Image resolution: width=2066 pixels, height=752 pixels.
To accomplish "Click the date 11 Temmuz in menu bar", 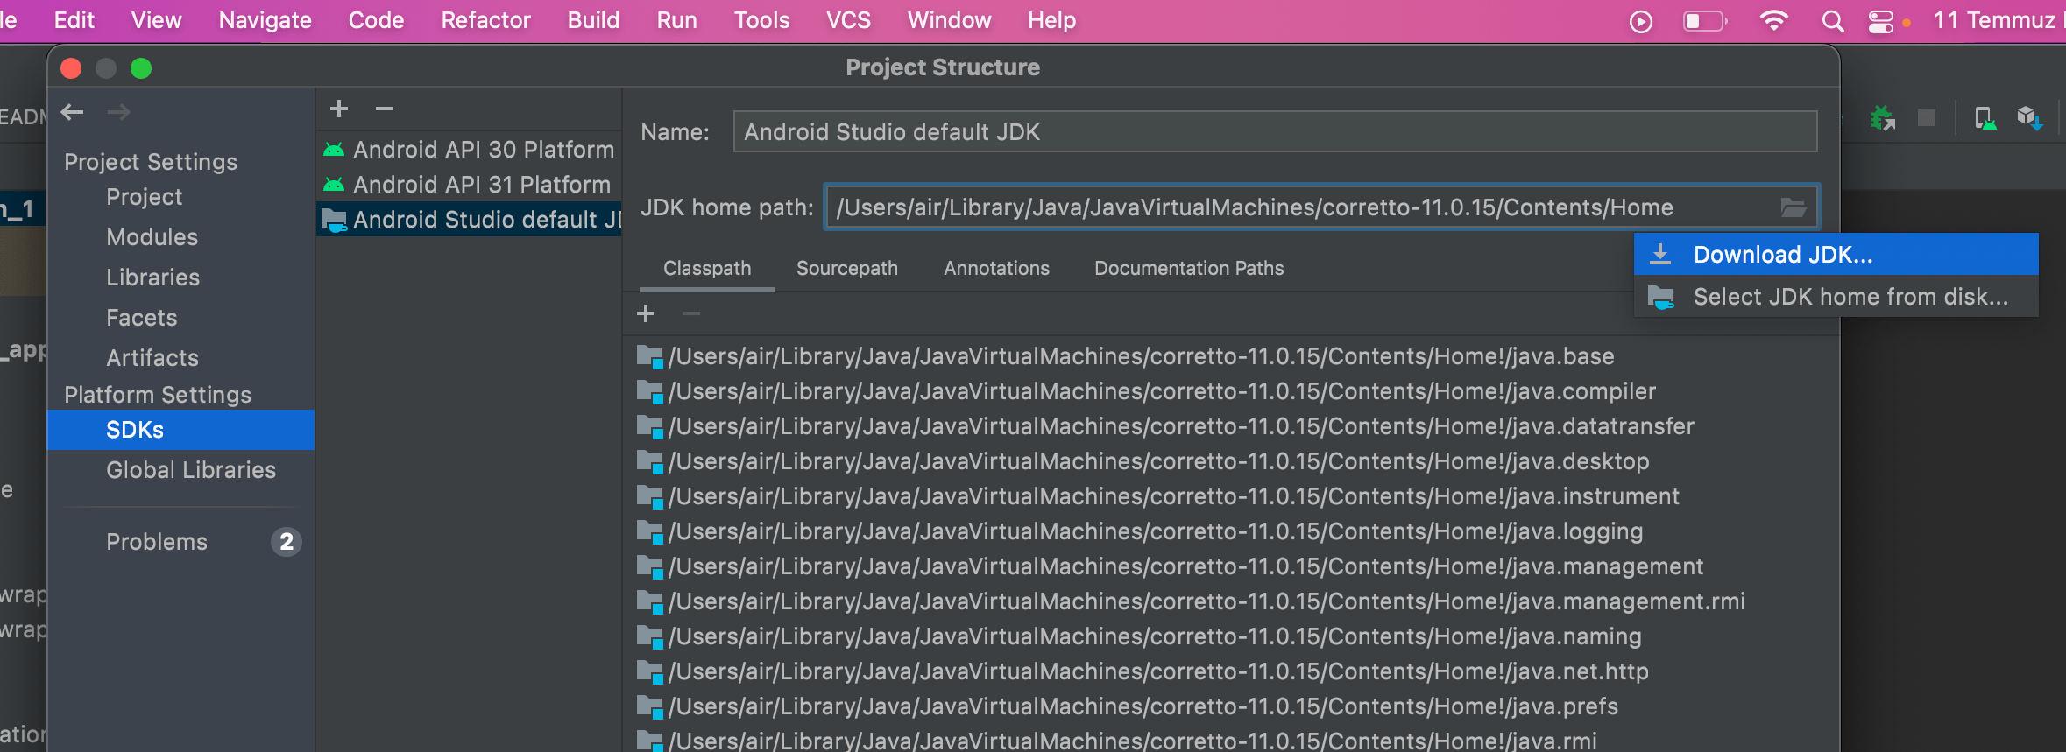I will (x=1994, y=20).
